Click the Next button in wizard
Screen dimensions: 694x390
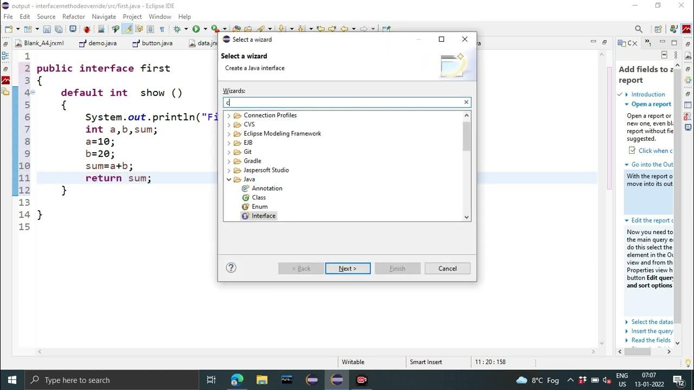pos(348,268)
